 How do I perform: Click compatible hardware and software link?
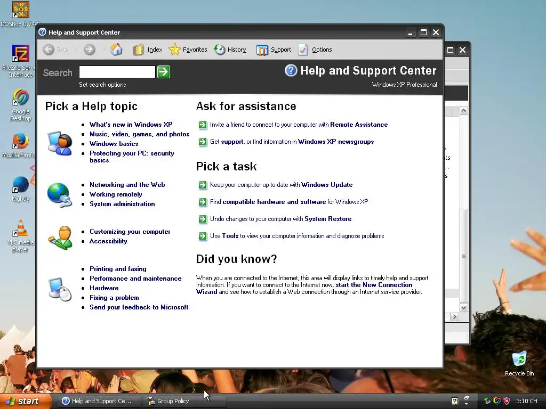[x=275, y=202]
